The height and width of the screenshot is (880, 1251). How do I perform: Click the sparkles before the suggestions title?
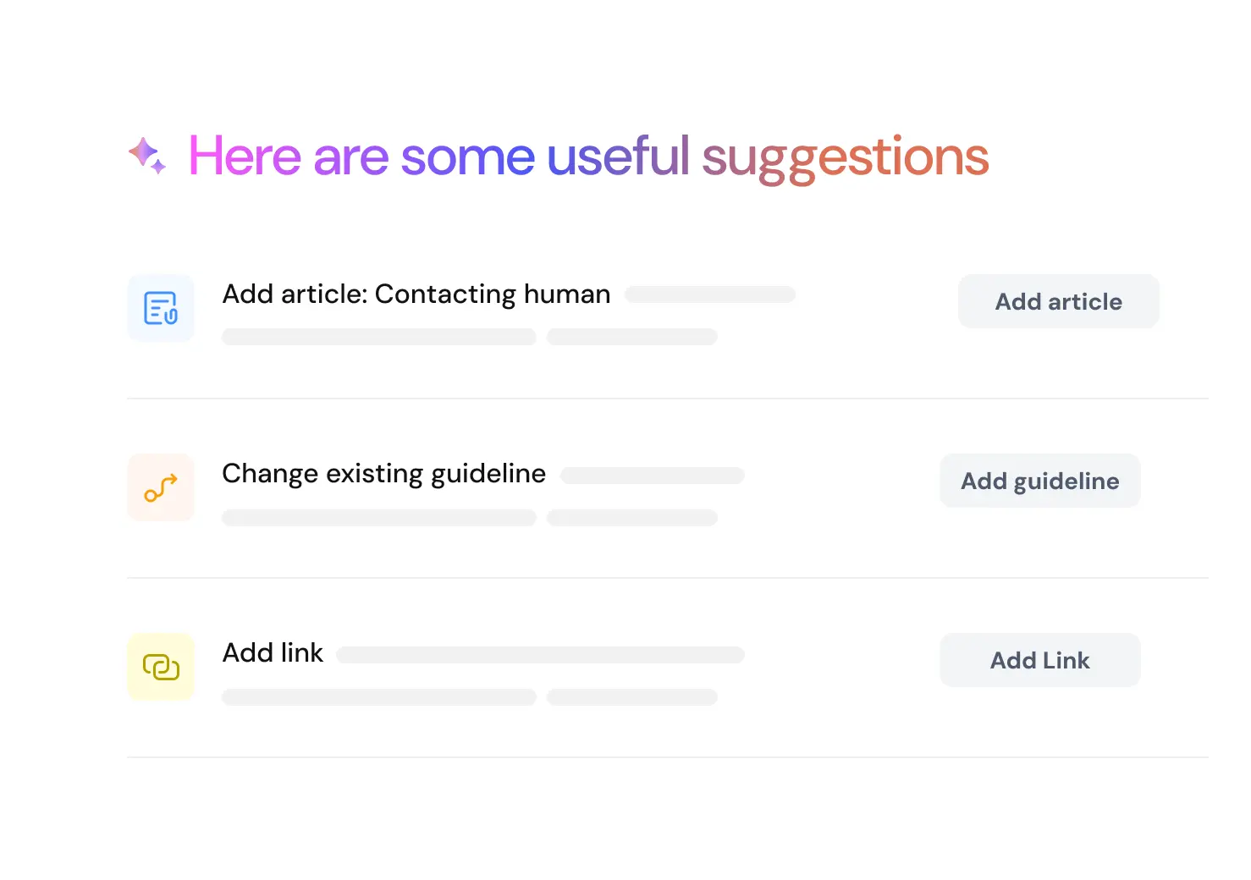click(x=147, y=156)
